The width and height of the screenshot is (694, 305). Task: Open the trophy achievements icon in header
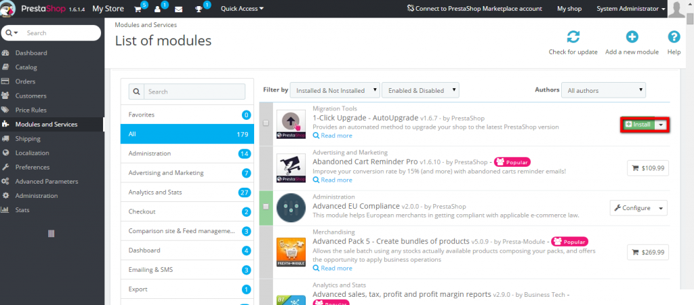pyautogui.click(x=199, y=9)
